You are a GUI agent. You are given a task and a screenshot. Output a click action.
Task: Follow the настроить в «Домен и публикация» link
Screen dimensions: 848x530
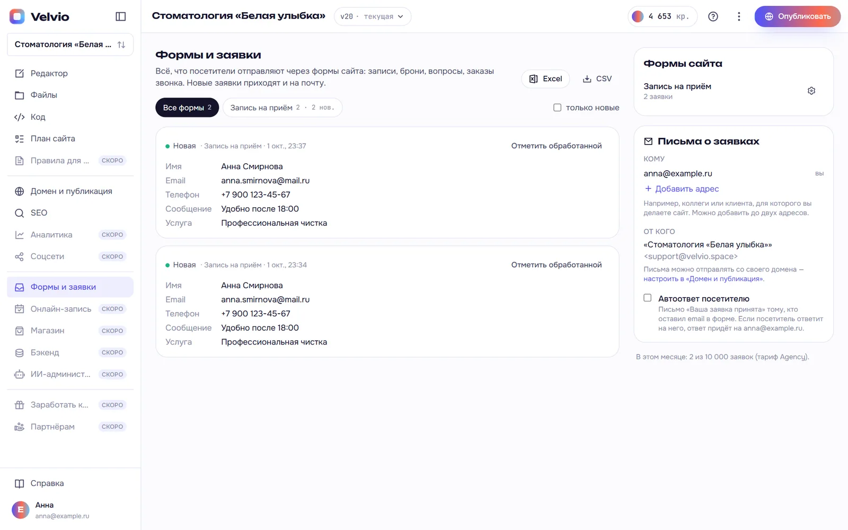click(x=704, y=279)
